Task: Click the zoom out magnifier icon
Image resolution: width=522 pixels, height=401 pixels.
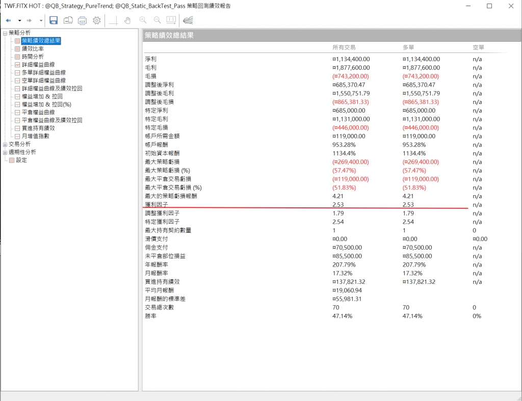Action: tap(157, 20)
